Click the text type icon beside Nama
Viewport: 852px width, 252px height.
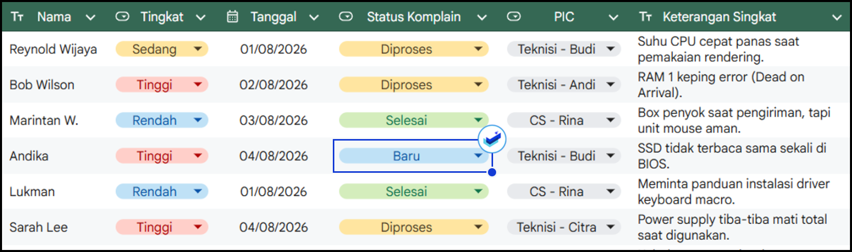tap(17, 17)
